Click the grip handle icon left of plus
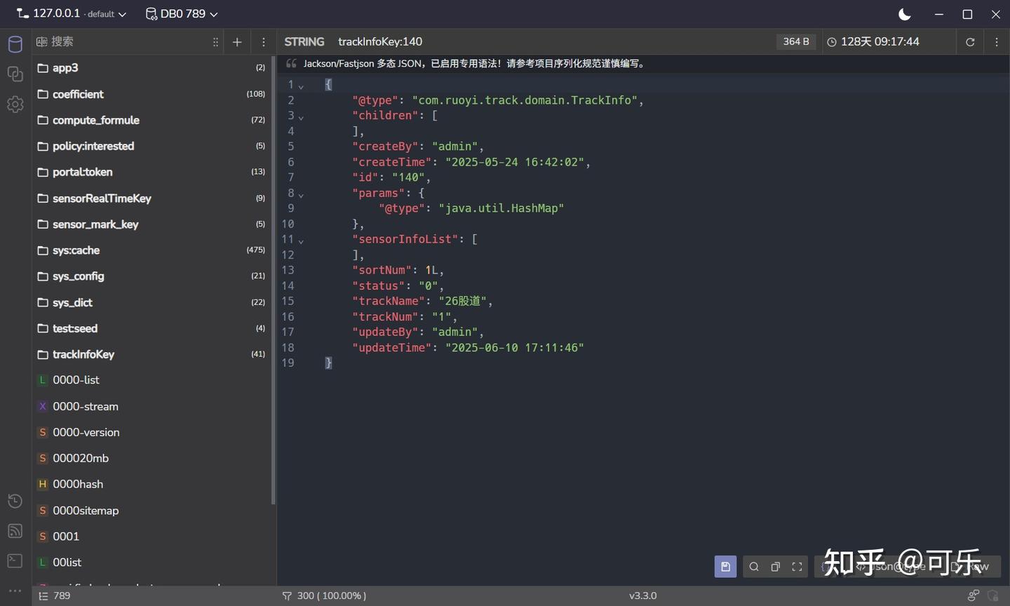Viewport: 1010px width, 606px height. pyautogui.click(x=215, y=42)
